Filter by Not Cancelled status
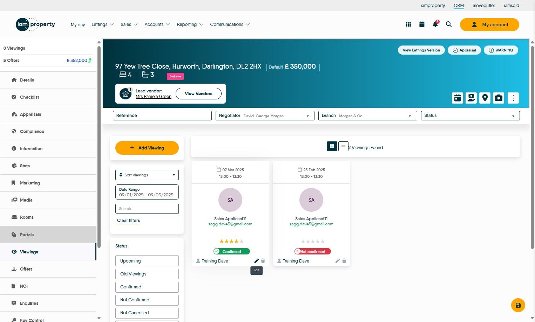 pyautogui.click(x=147, y=313)
